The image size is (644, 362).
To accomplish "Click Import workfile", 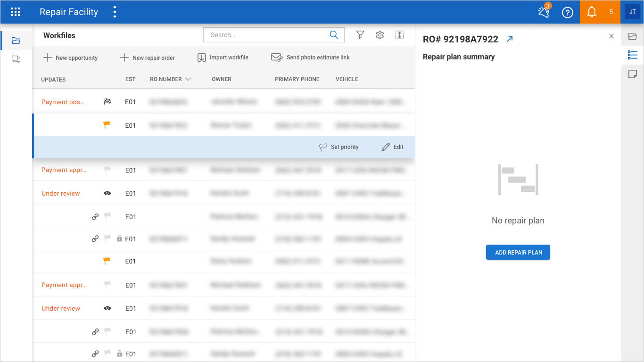I will 223,58.
